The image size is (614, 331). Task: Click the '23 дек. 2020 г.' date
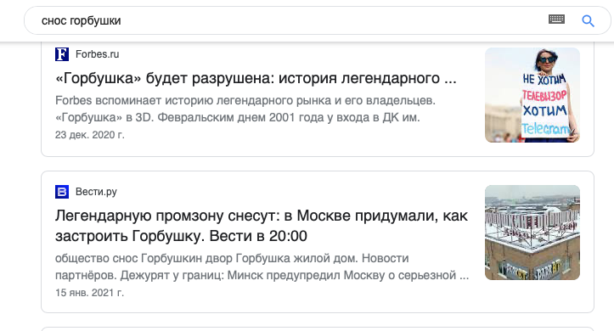(90, 135)
